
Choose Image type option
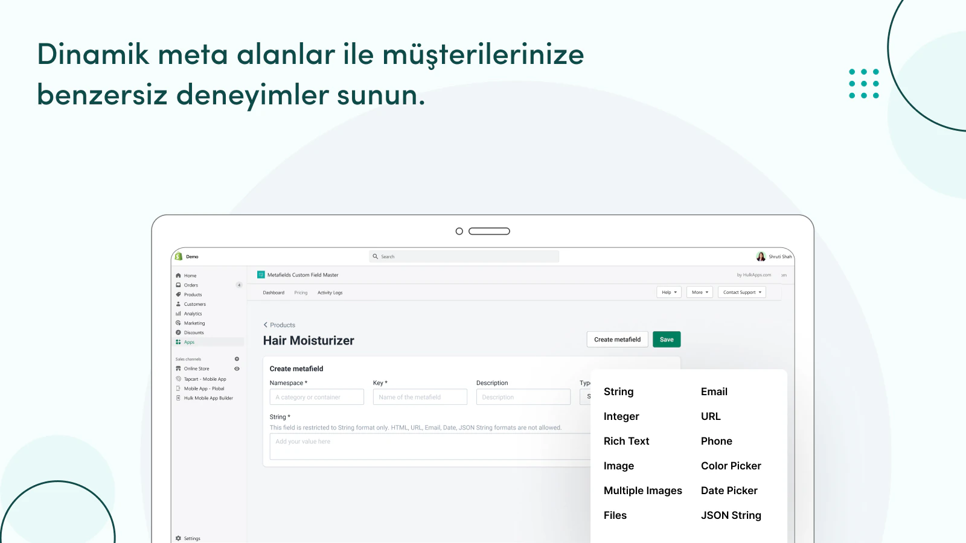(619, 466)
